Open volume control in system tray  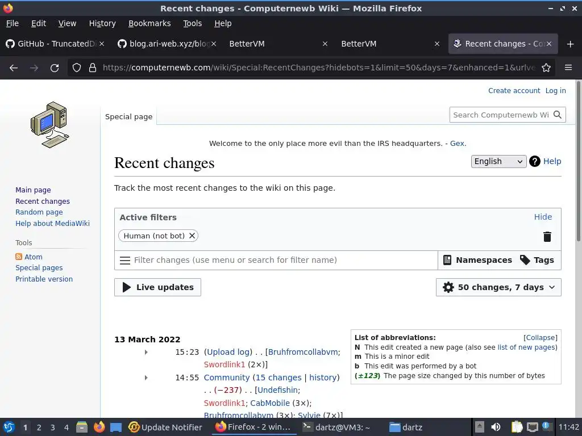496,427
